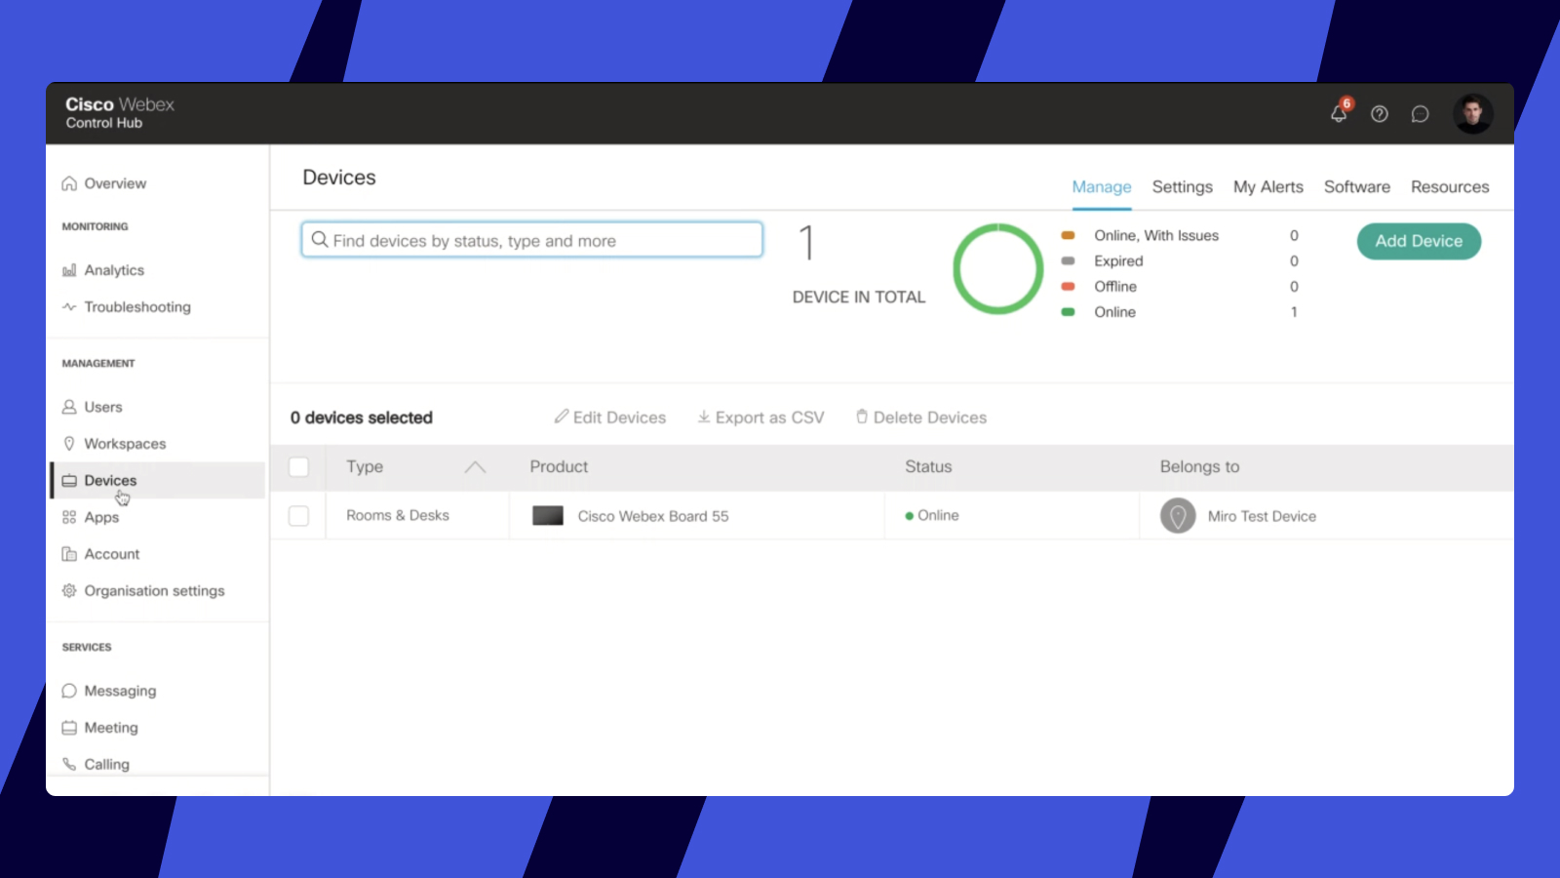1560x878 pixels.
Task: Click the Apps grid icon
Action: (69, 517)
